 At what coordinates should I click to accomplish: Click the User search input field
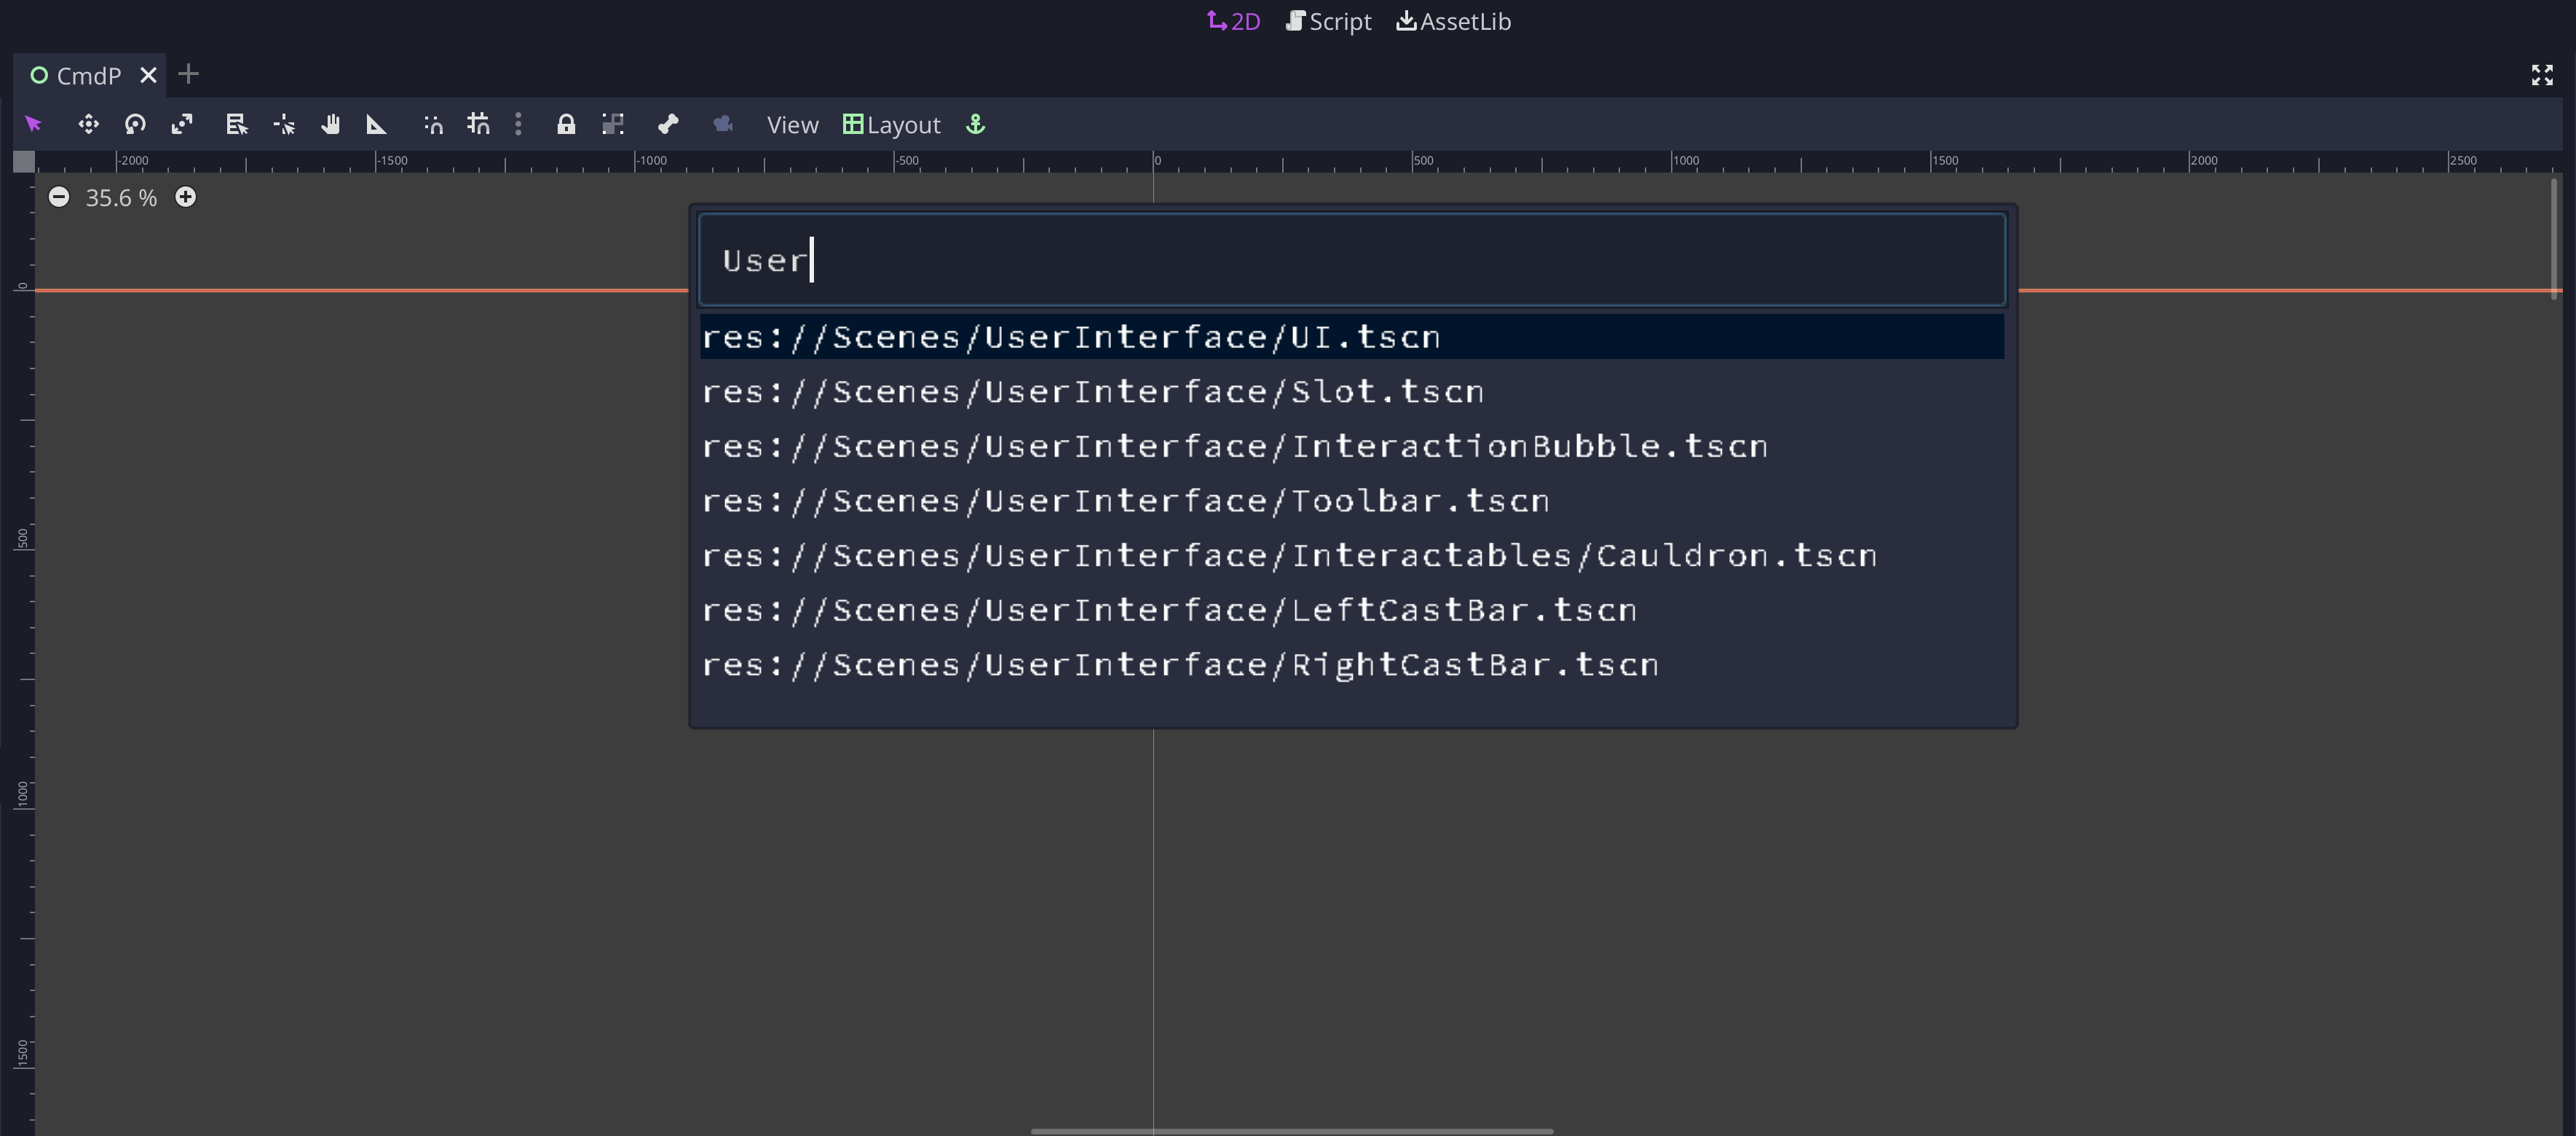1350,260
